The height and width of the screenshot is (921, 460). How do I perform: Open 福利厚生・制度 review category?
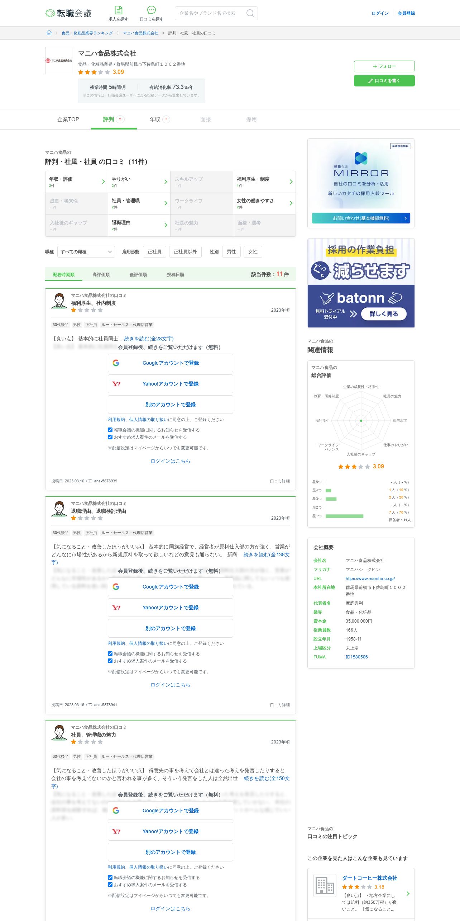(264, 182)
